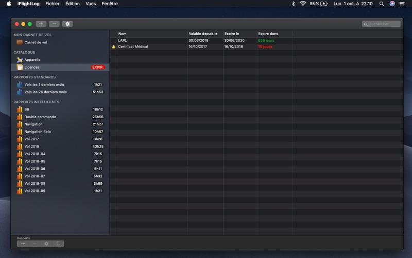This screenshot has width=412, height=258.
Task: Click the 16/10/2017 validity date
Action: [x=198, y=46]
